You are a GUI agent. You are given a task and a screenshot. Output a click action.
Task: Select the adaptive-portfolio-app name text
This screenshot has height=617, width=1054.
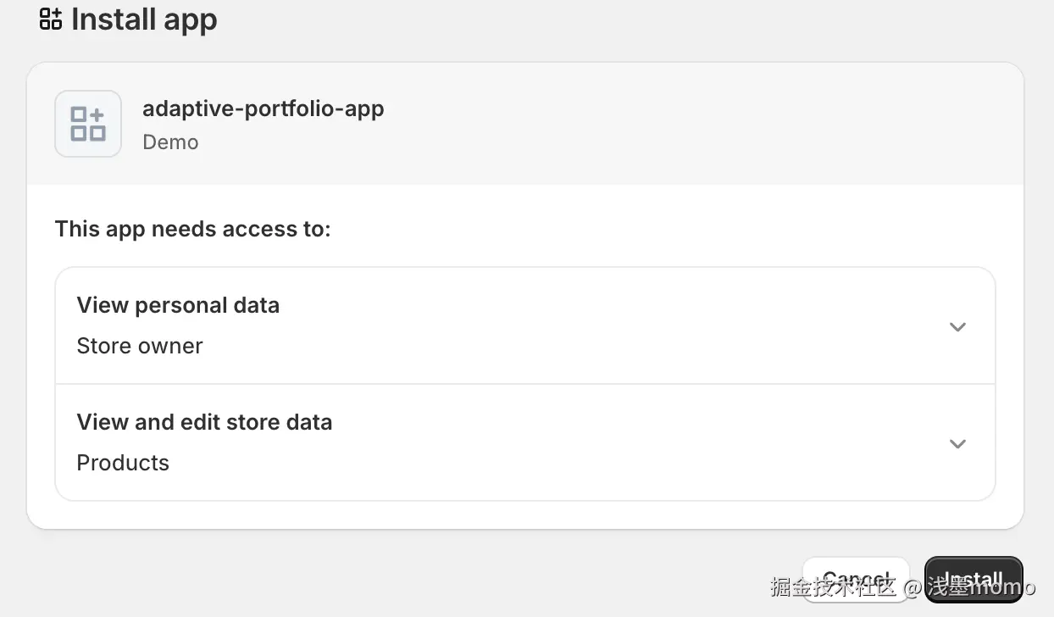263,108
